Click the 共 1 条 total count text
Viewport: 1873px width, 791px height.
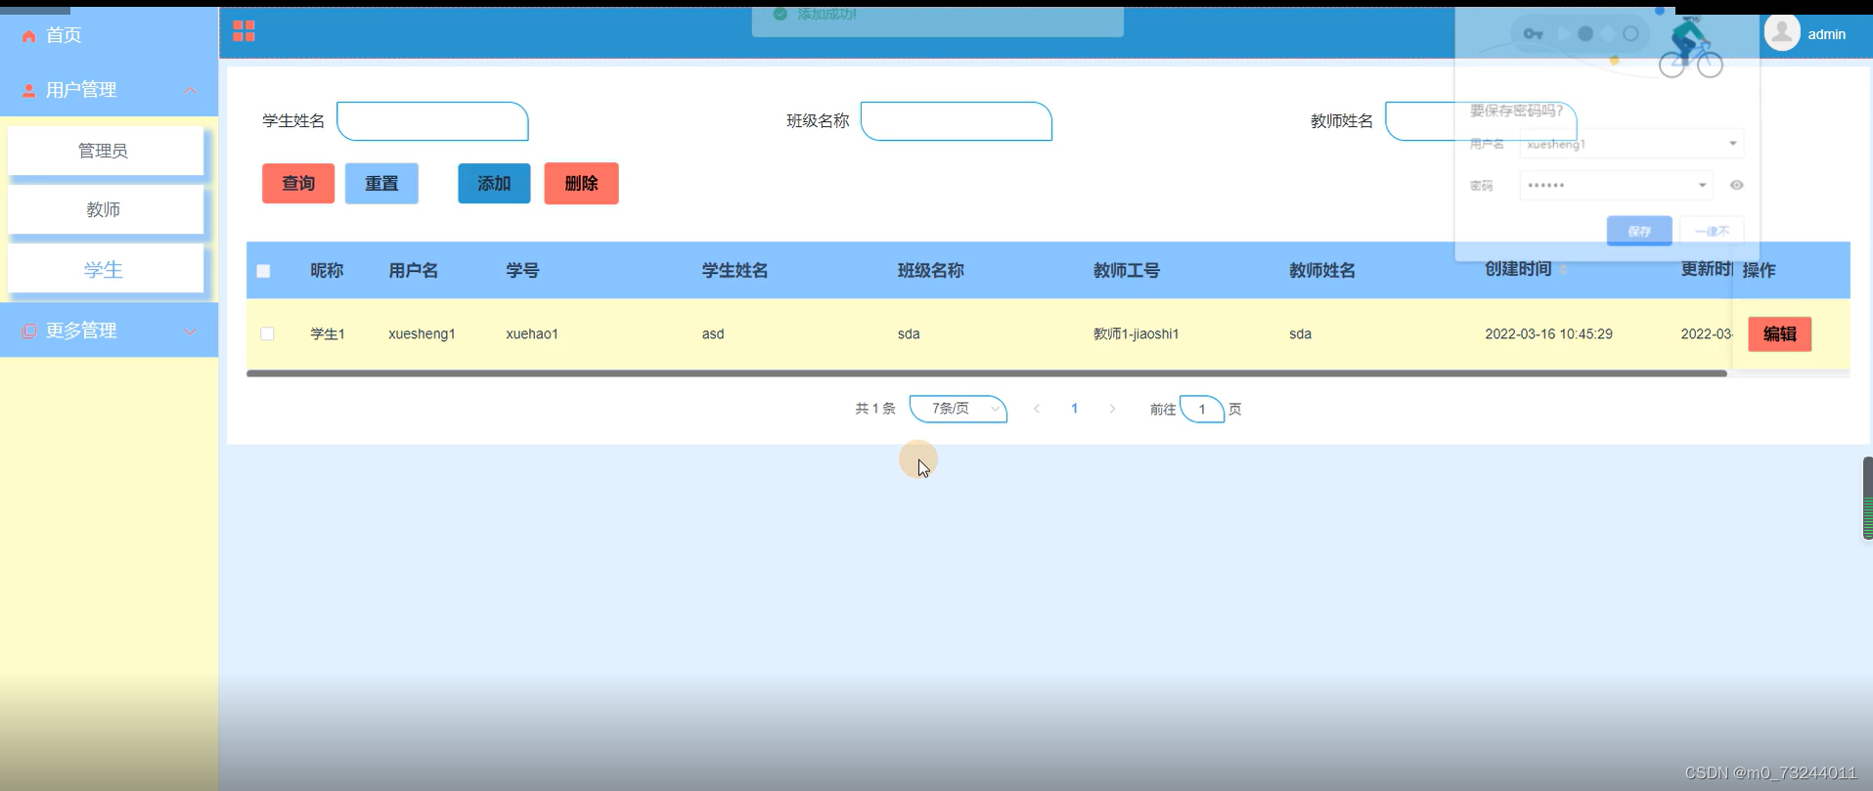(875, 409)
